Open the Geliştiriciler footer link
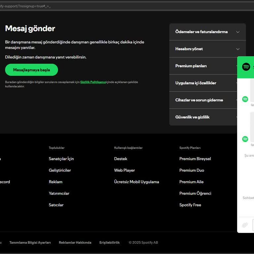 tap(60, 170)
